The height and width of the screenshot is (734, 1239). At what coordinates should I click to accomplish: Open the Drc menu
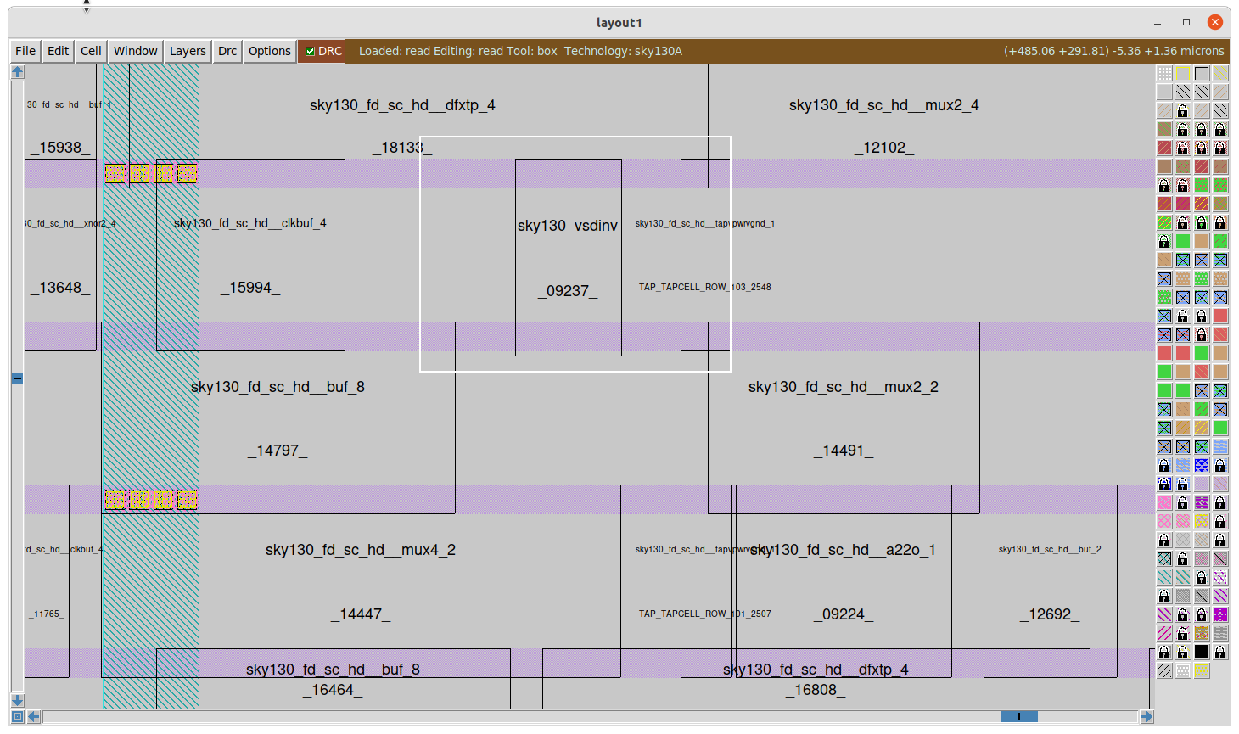tap(227, 51)
